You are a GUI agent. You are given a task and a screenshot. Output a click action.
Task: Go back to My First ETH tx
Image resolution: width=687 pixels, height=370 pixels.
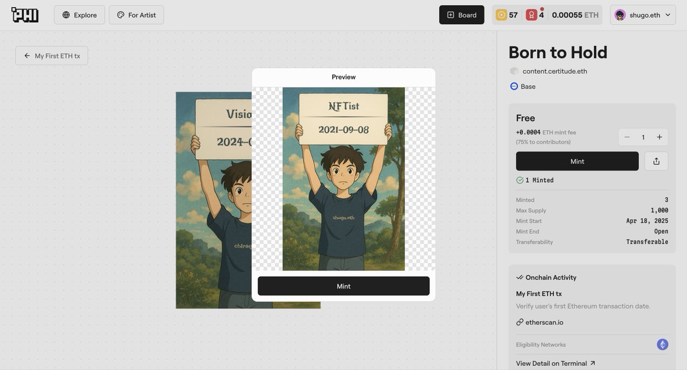pyautogui.click(x=52, y=56)
